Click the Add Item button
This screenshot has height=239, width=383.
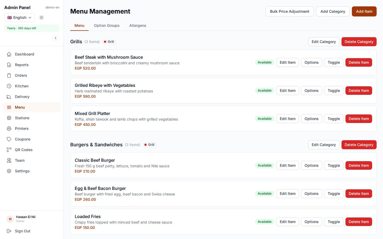click(364, 11)
